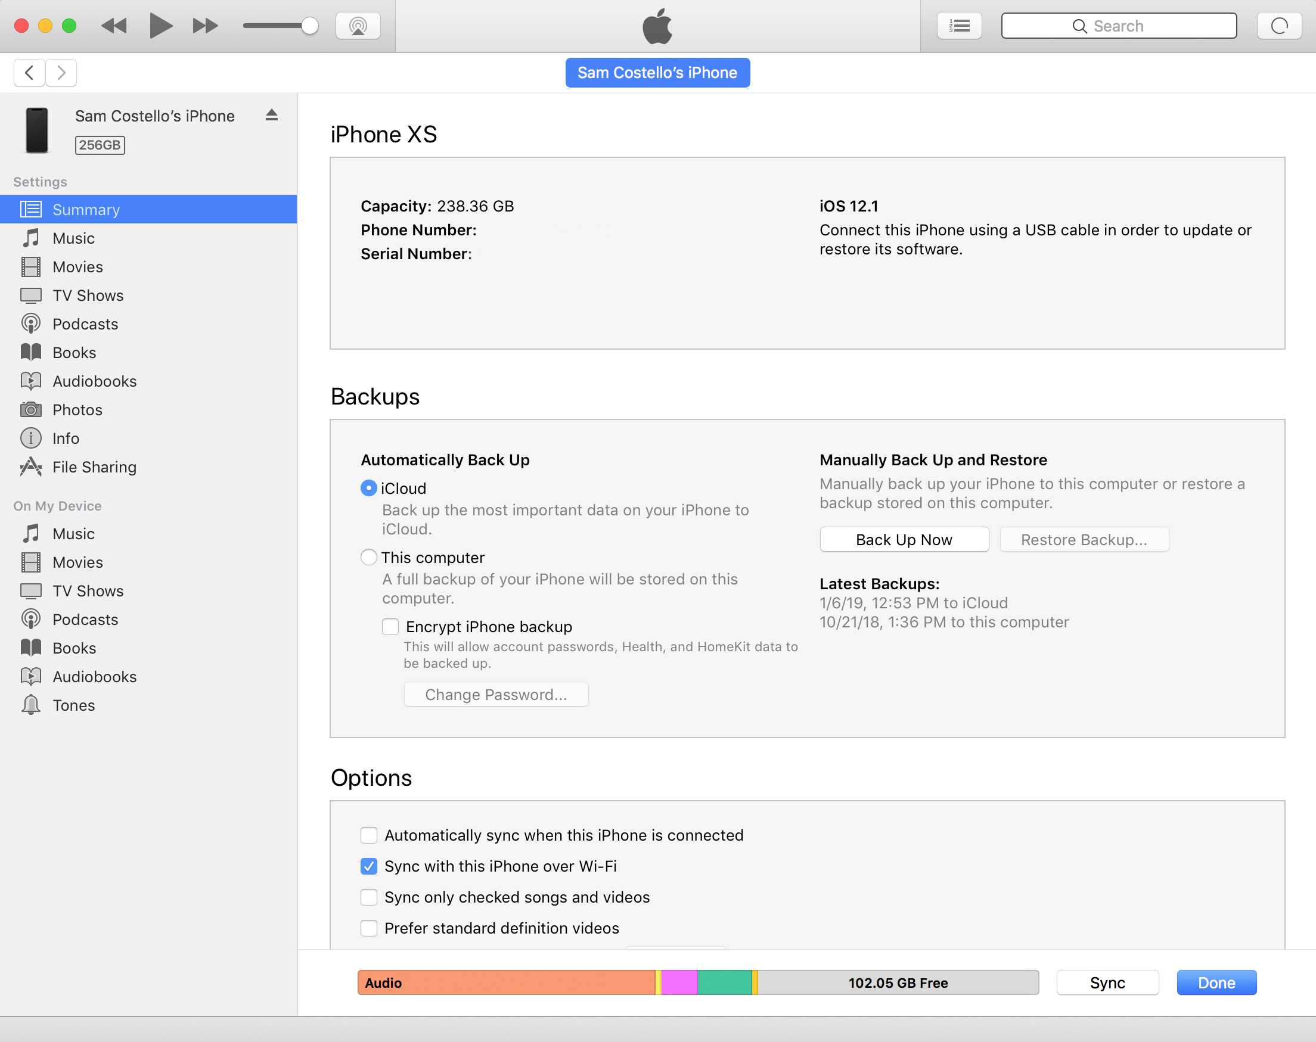Select the Audiobooks sidebar icon
The width and height of the screenshot is (1316, 1042).
pos(32,380)
